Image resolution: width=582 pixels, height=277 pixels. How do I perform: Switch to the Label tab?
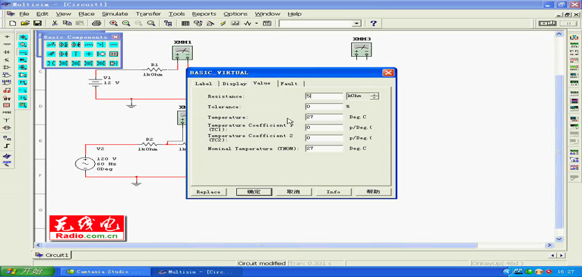coord(204,83)
